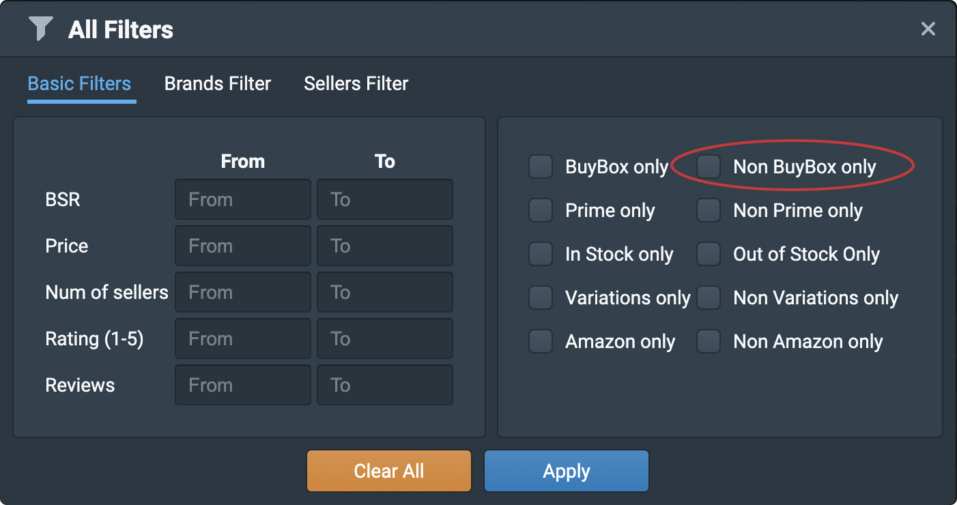Screen dimensions: 957x505
Task: Toggle the Variations only checkbox
Action: [x=540, y=298]
